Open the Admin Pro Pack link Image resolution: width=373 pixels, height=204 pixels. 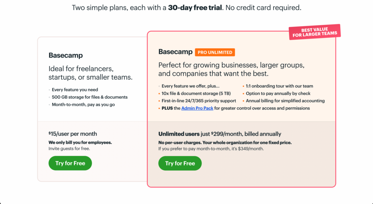click(197, 108)
